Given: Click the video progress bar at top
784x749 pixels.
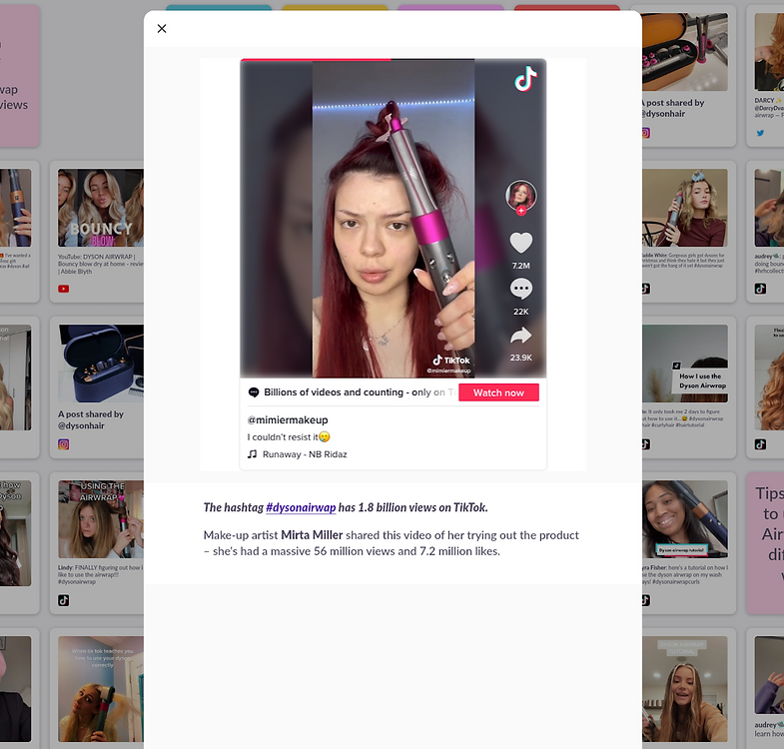Looking at the screenshot, I should click(x=393, y=60).
